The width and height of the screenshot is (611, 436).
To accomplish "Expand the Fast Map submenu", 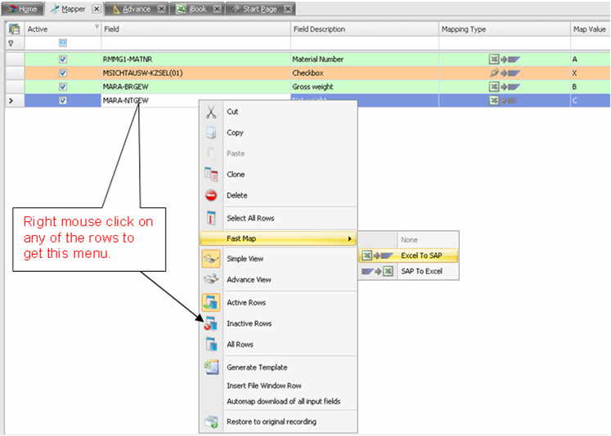I will pos(278,238).
